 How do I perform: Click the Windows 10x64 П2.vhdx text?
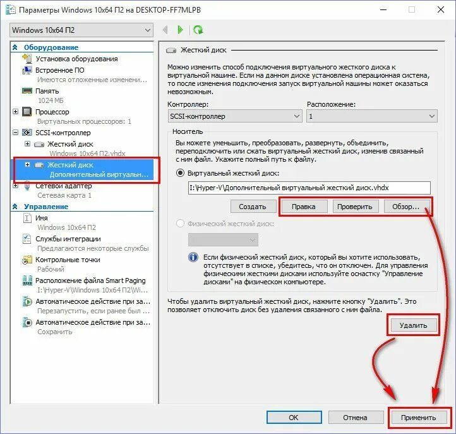click(88, 154)
